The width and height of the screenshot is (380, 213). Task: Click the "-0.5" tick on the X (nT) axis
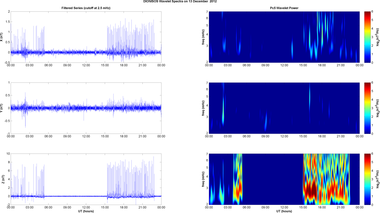7,63
